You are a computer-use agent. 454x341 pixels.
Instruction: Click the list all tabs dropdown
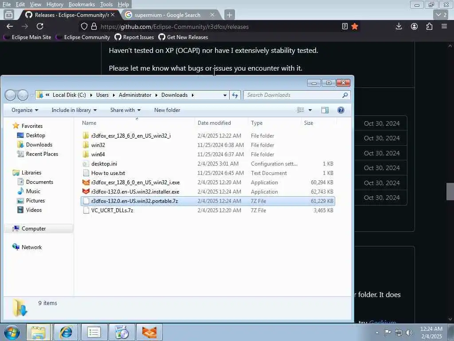point(441,15)
